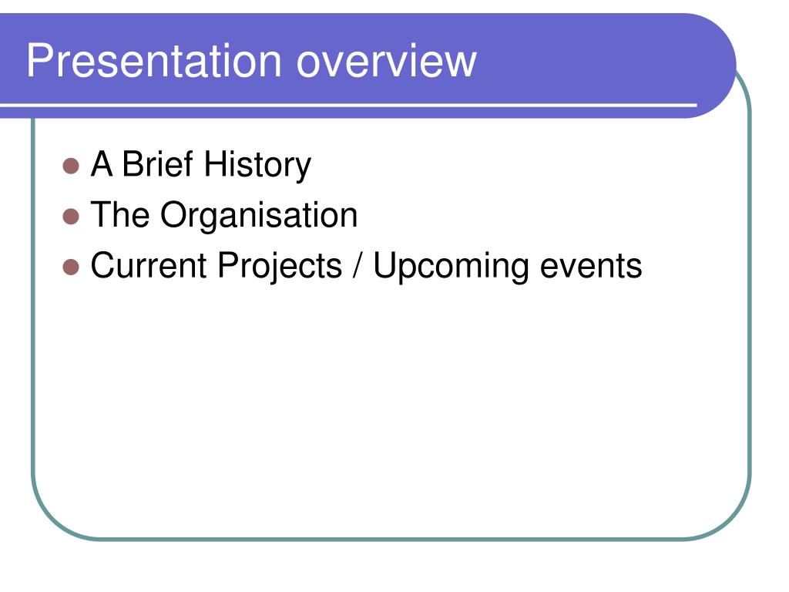Click the bullet dot beside A Brief History

pyautogui.click(x=71, y=166)
